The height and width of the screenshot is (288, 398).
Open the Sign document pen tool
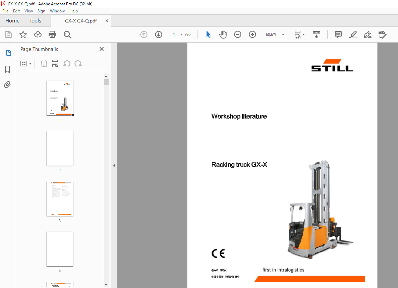[x=367, y=35]
